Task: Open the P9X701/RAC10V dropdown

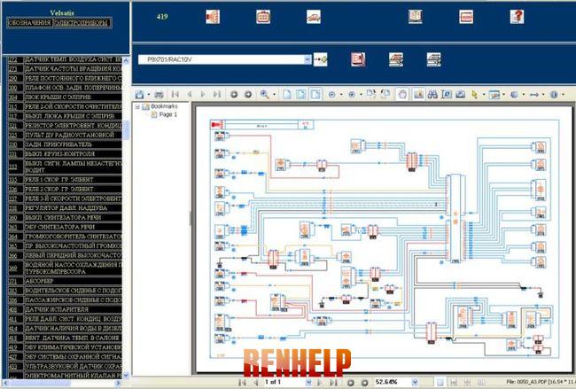Action: [x=307, y=59]
